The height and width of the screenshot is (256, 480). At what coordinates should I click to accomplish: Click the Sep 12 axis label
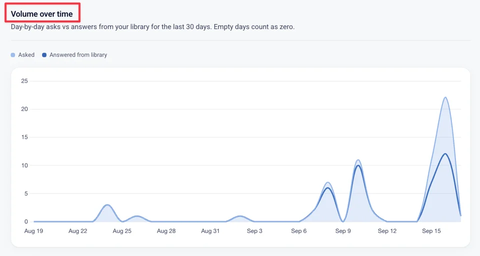(x=387, y=231)
